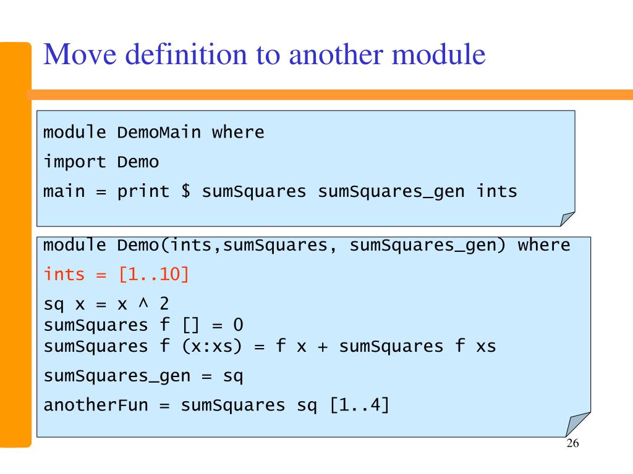Click the 'sumSquares_gen = sq' definition
633x474 pixels.
(143, 376)
